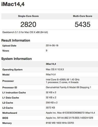Image resolution: width=98 pixels, height=127 pixels.
Task: Click the Result Information heading
Action: pyautogui.click(x=16, y=40)
